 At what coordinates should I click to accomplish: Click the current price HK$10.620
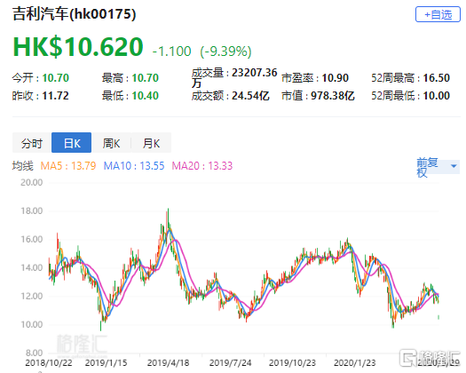pos(78,47)
